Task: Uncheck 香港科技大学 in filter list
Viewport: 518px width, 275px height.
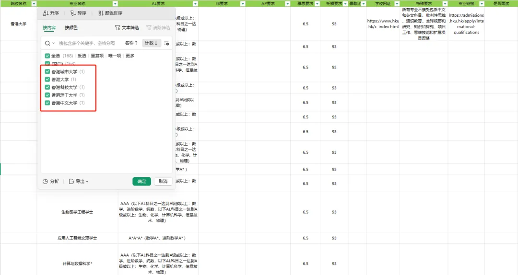Action: pos(47,88)
